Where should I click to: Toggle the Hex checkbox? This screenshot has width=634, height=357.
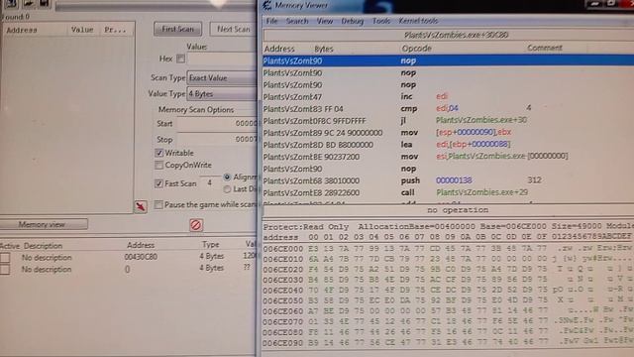coord(180,59)
